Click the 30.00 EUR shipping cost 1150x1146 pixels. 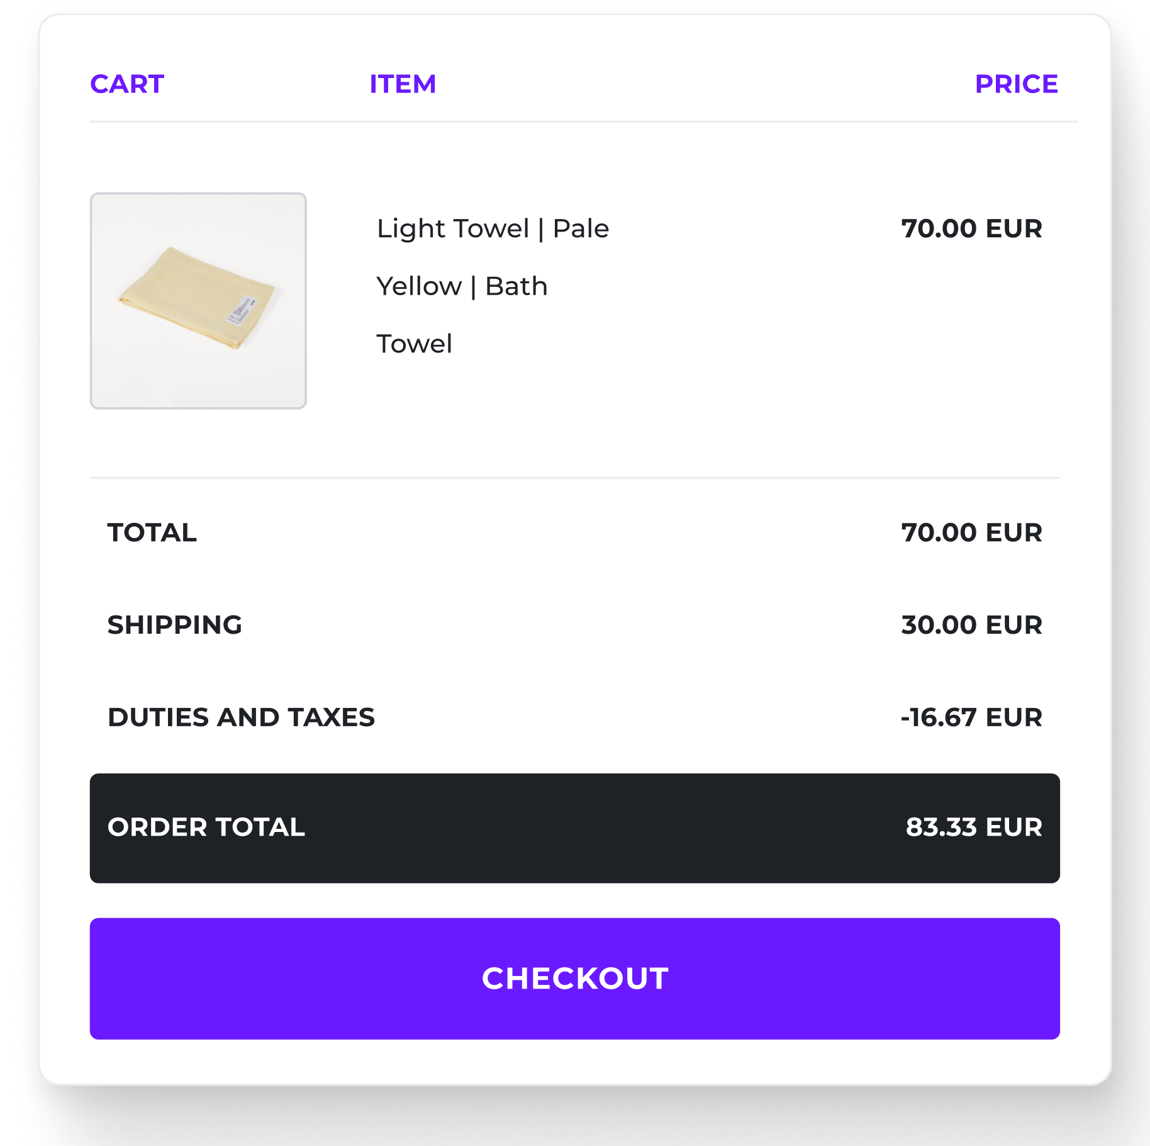[971, 625]
